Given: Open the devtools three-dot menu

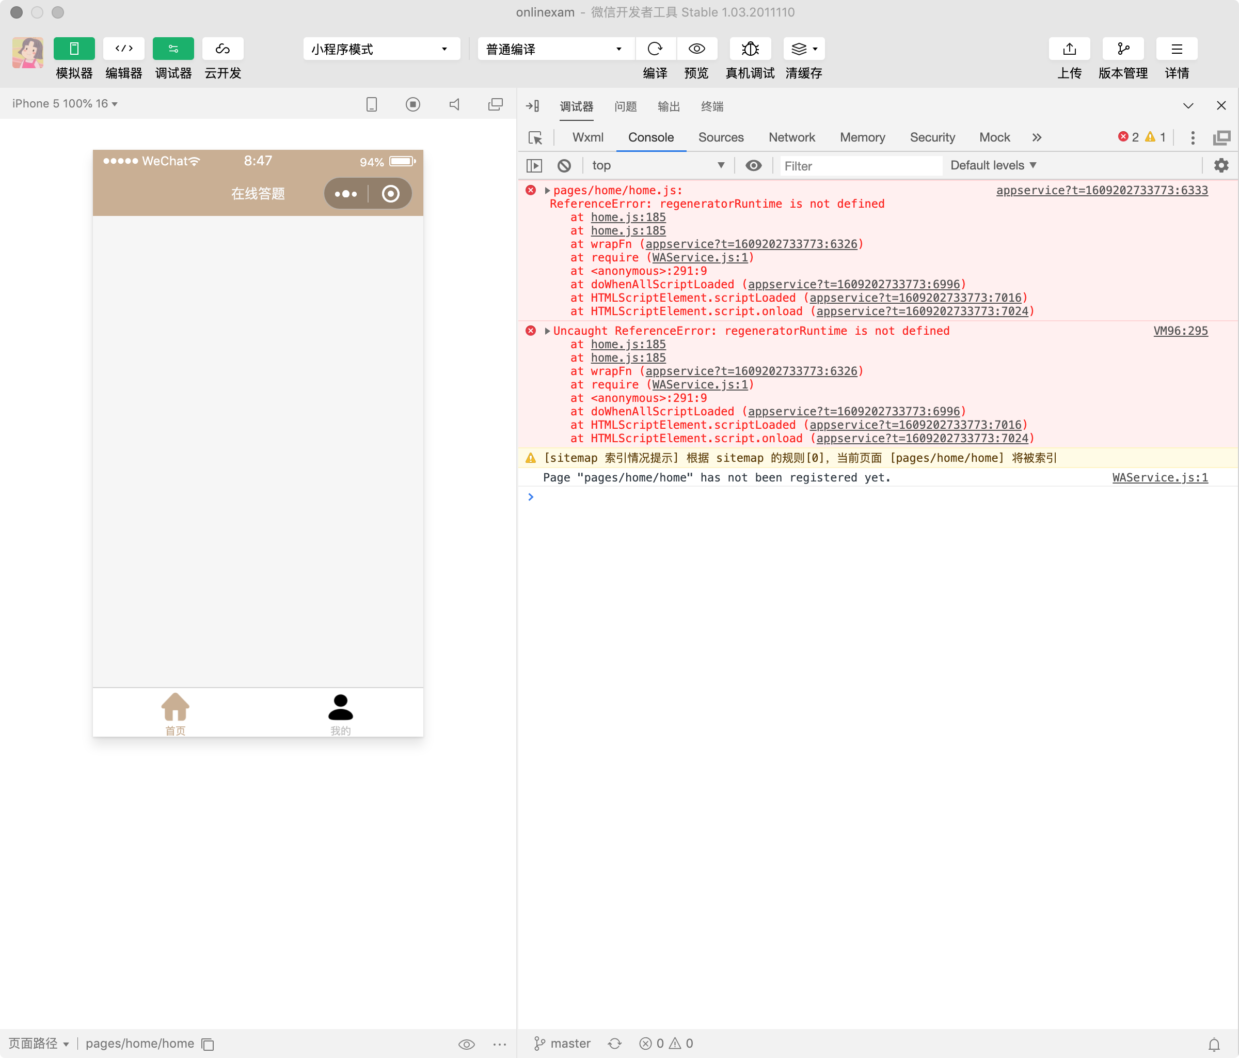Looking at the screenshot, I should [1193, 137].
